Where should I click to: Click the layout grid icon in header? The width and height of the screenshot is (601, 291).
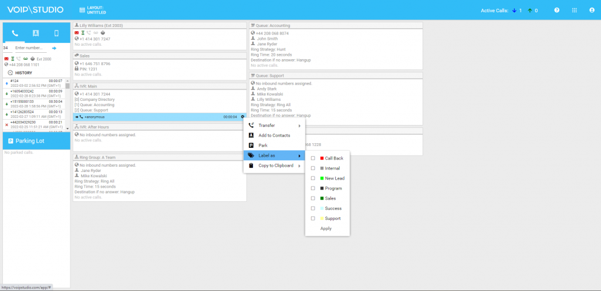pos(82,11)
